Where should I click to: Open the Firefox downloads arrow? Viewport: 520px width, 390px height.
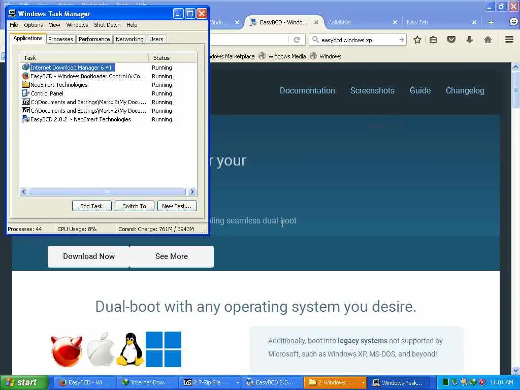click(x=470, y=40)
